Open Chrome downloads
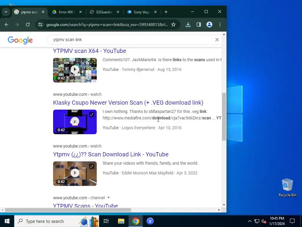The height and width of the screenshot is (227, 302). click(x=188, y=25)
